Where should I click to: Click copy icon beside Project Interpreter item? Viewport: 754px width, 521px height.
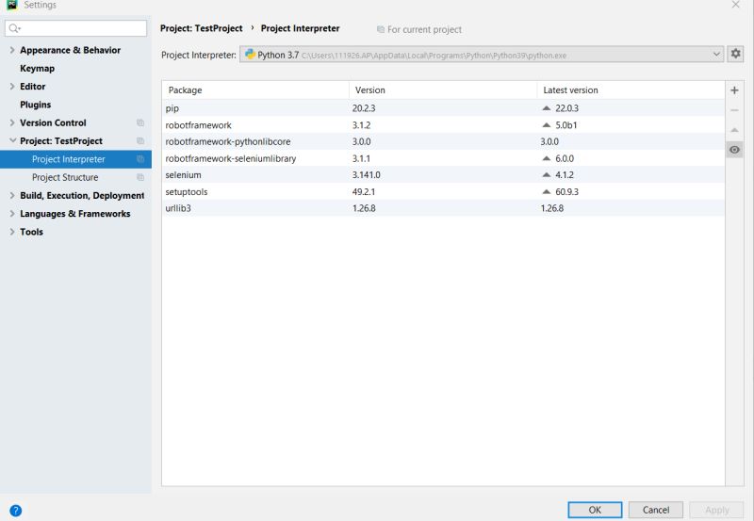140,159
